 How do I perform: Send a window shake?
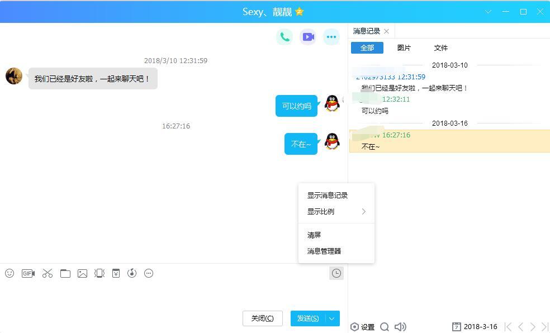tap(99, 273)
